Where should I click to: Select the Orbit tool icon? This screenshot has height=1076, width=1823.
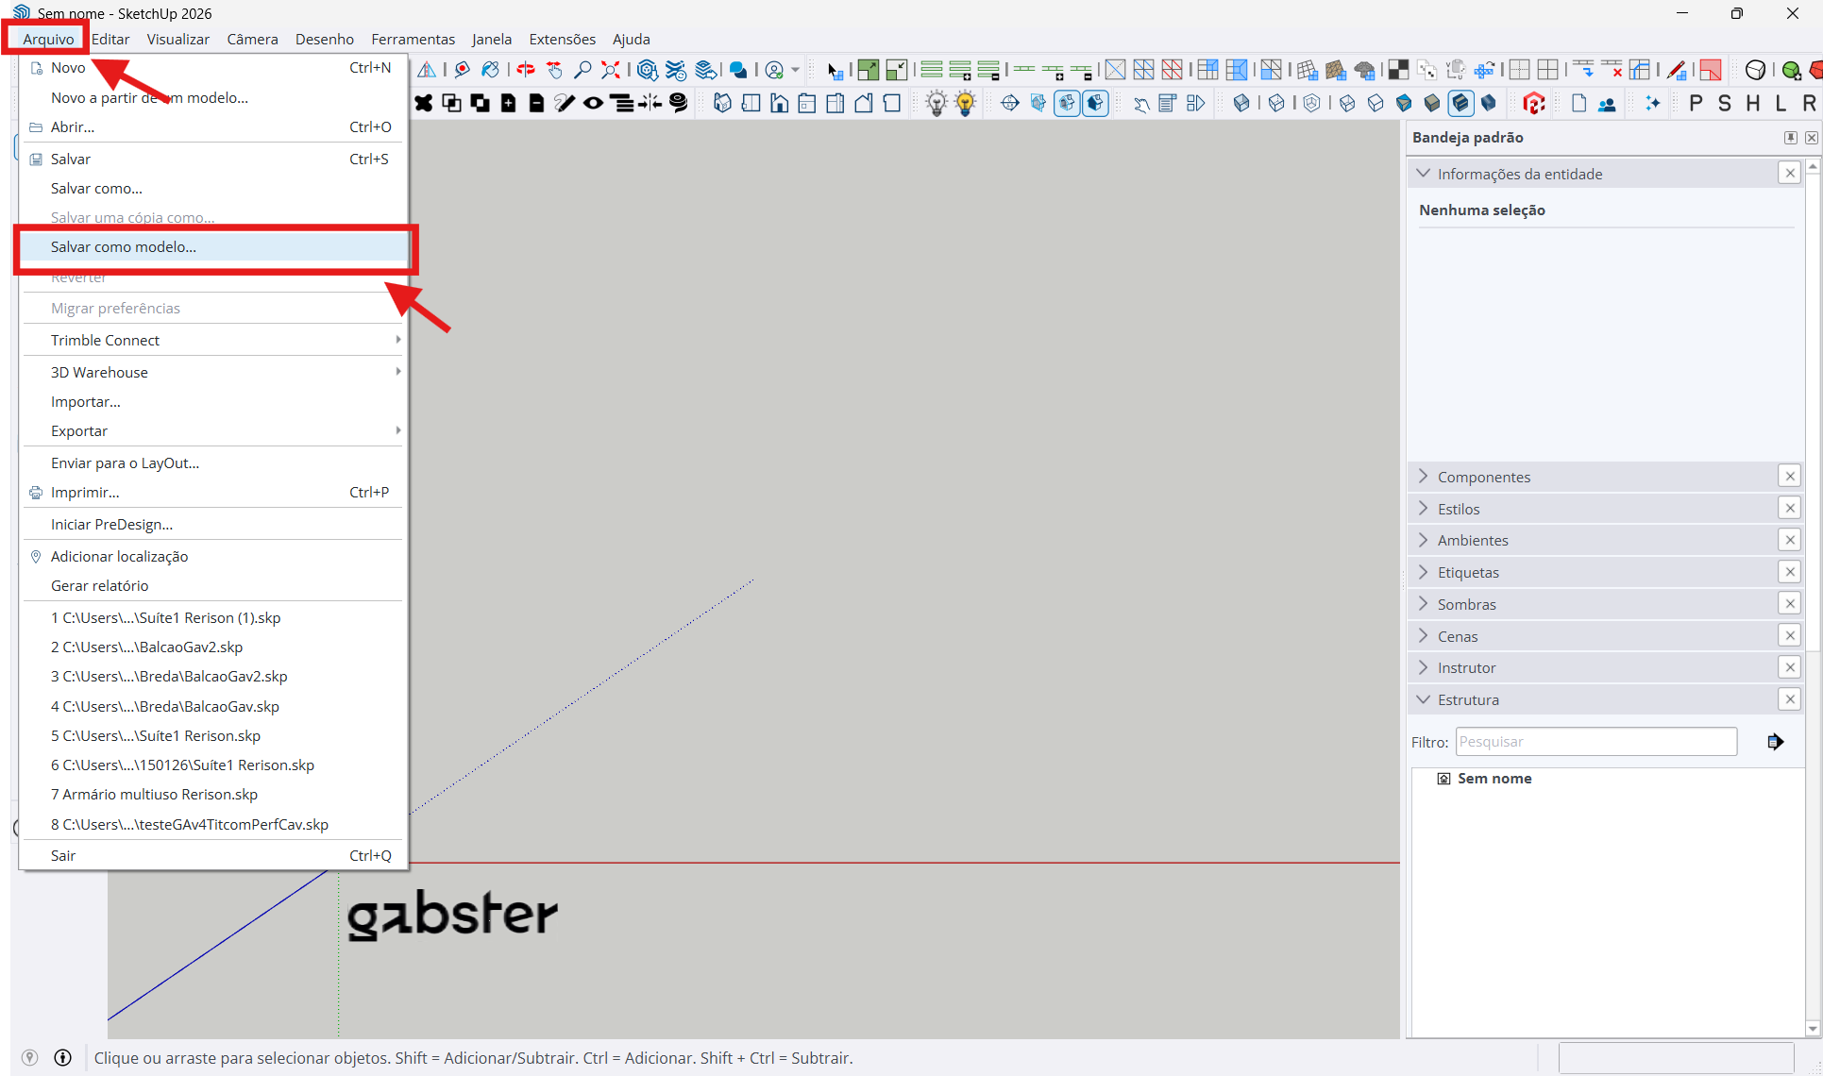tap(526, 70)
